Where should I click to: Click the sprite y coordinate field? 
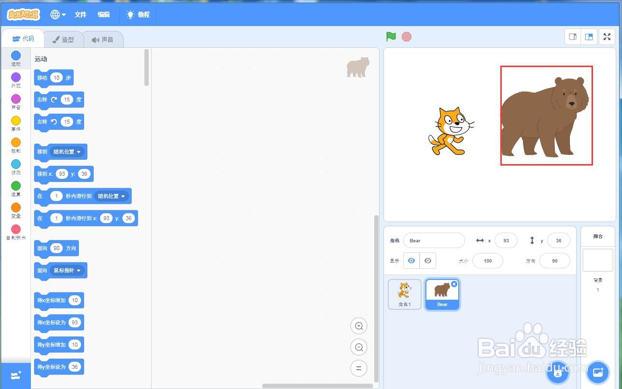pos(559,240)
